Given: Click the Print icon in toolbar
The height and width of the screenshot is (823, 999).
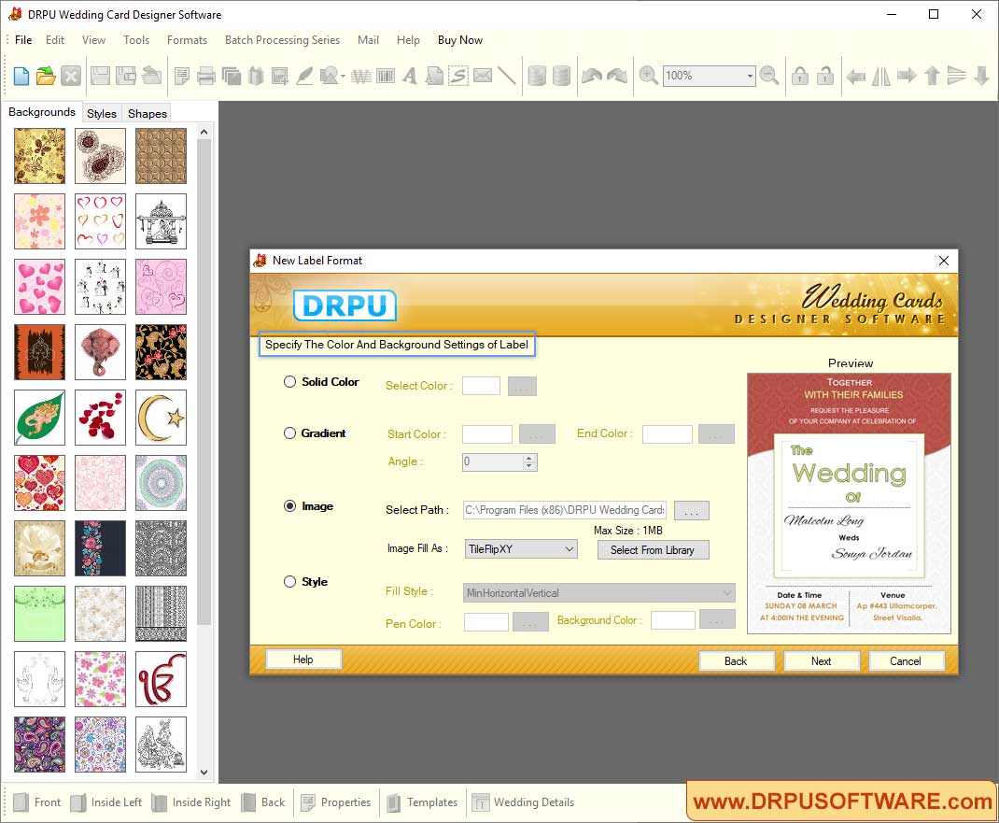Looking at the screenshot, I should (x=205, y=76).
